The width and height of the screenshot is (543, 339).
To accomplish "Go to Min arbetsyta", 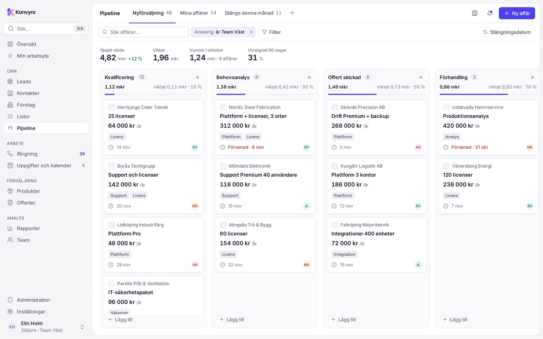I will coord(46,56).
